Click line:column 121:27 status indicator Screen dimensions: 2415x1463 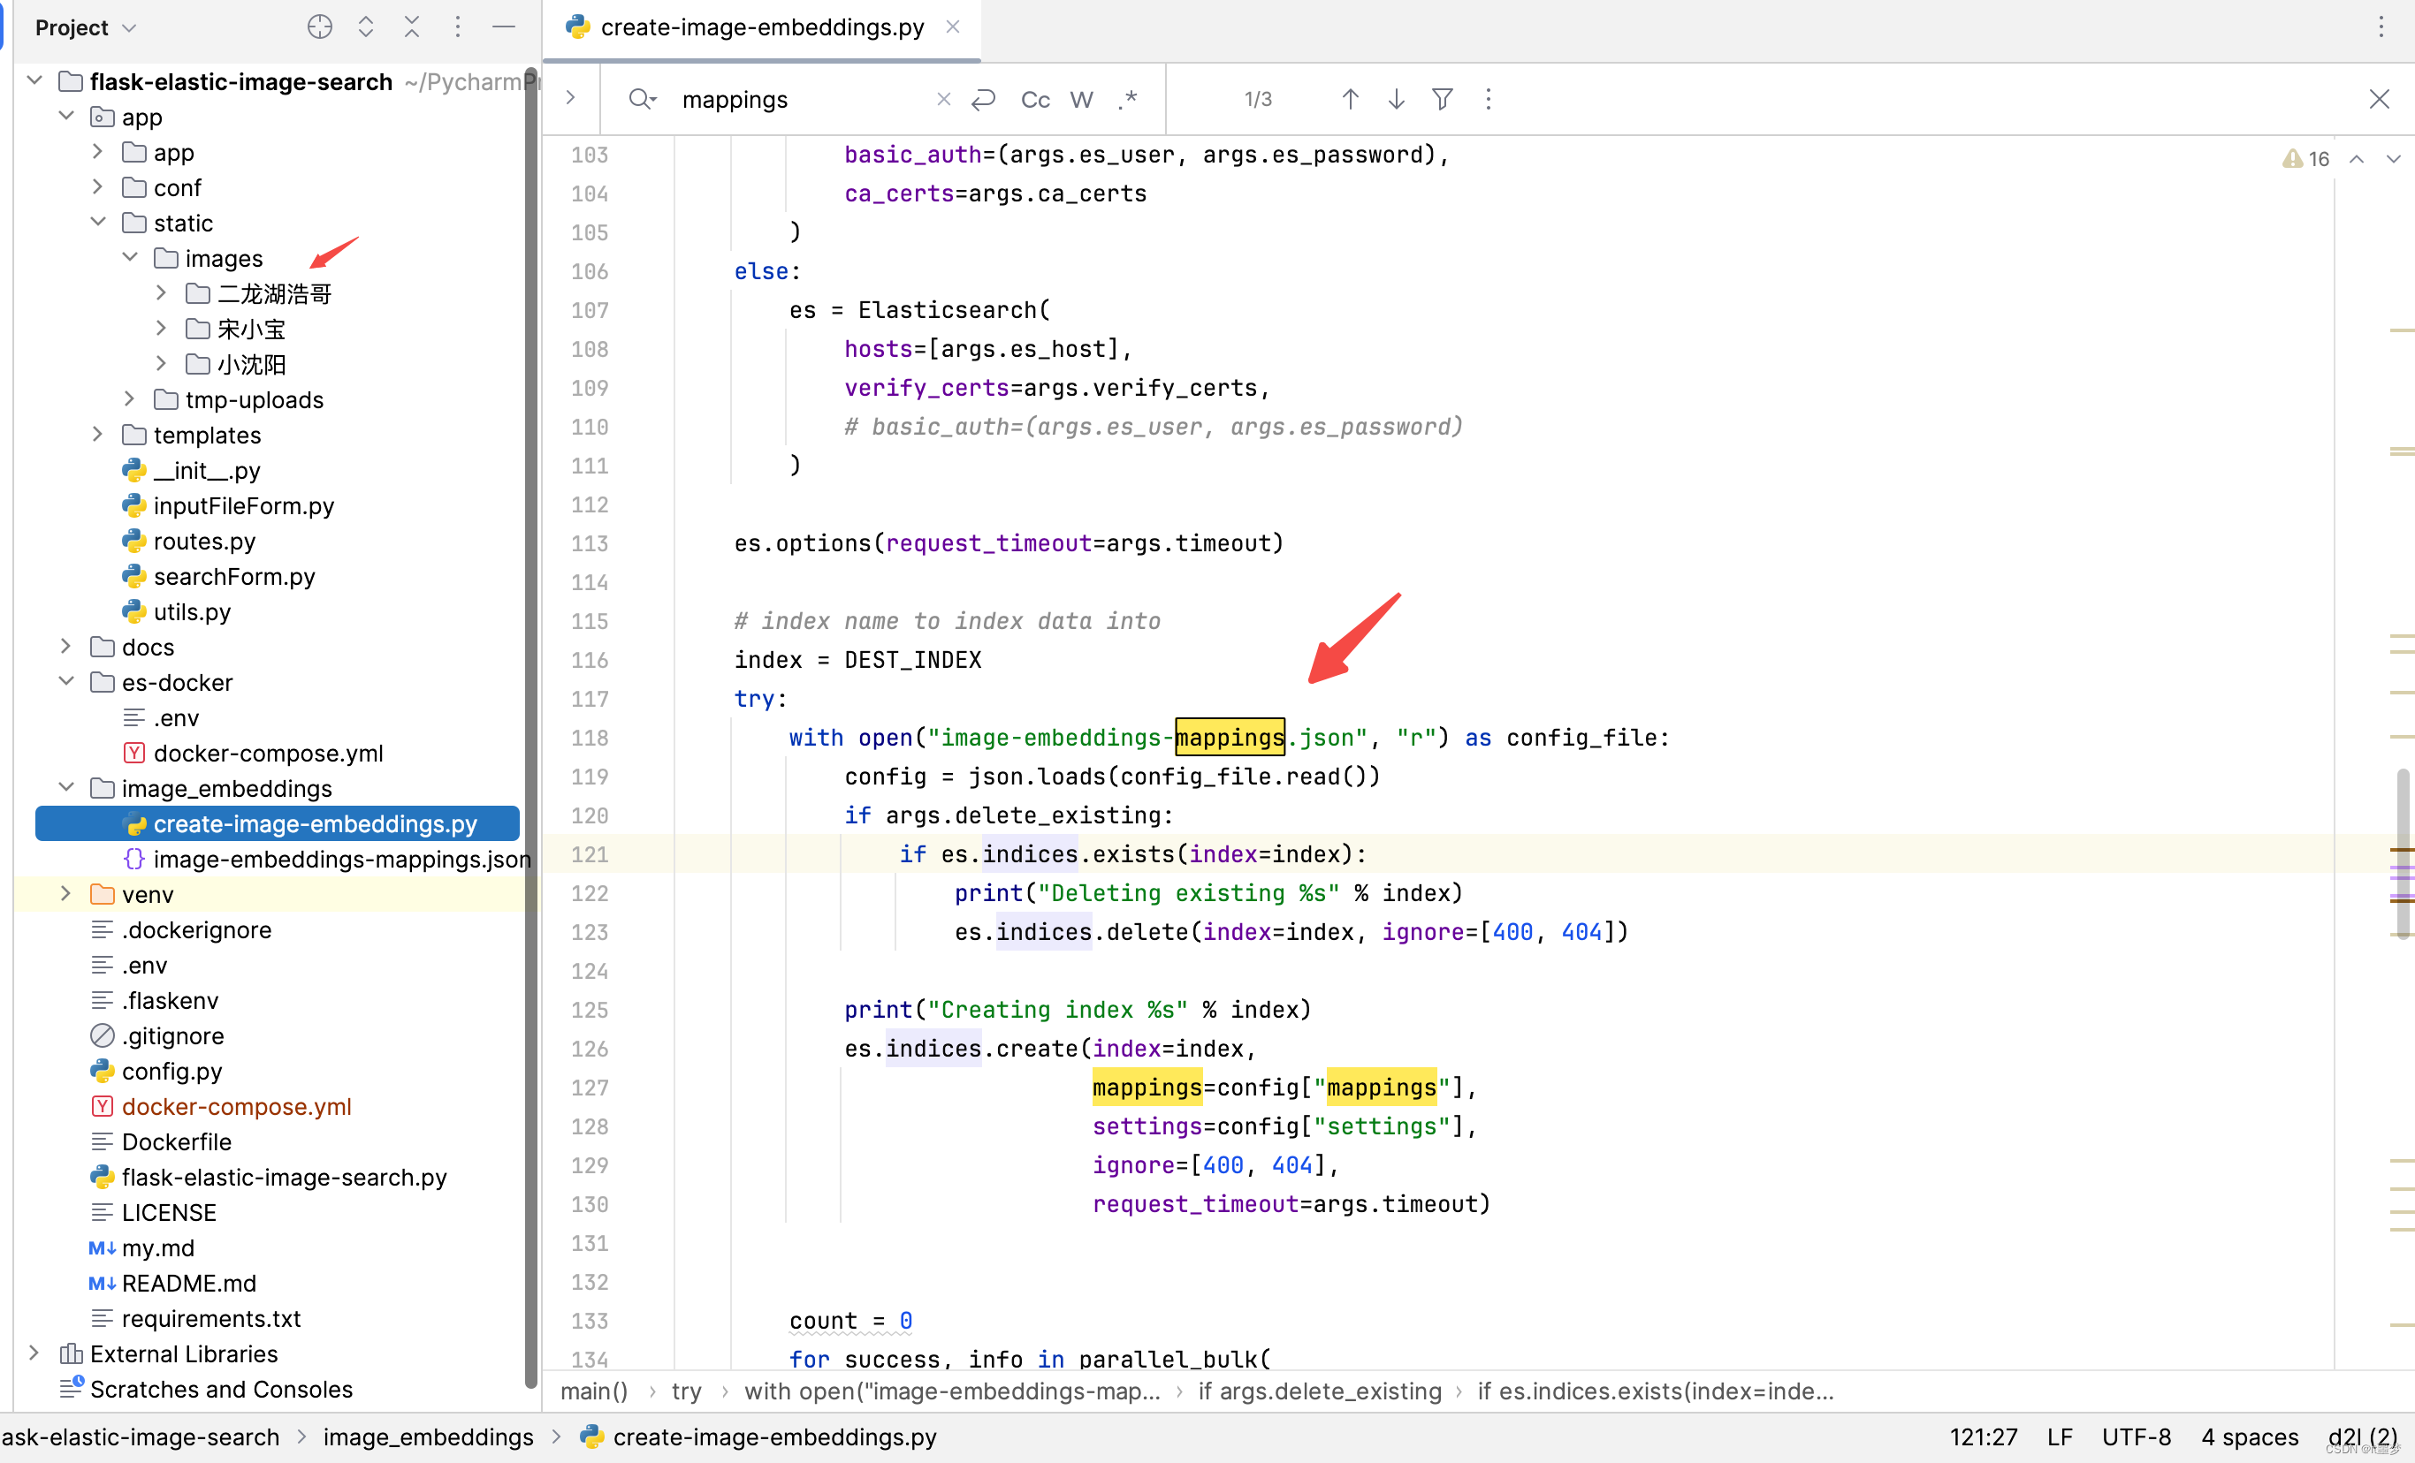[1983, 1436]
